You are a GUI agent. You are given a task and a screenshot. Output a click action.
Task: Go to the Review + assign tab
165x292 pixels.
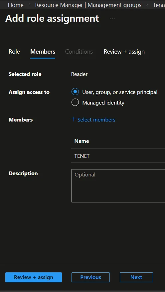click(x=124, y=52)
